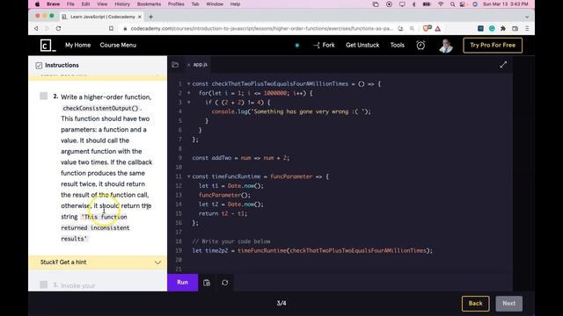This screenshot has width=563, height=316.
Task: Open the alarm clock timer icon
Action: tap(420, 45)
